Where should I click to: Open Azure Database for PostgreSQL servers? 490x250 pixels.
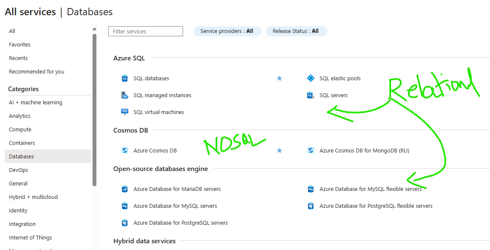tap(181, 223)
